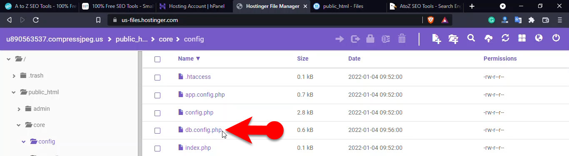Check the box for app.config.php
569x156 pixels.
157,95
